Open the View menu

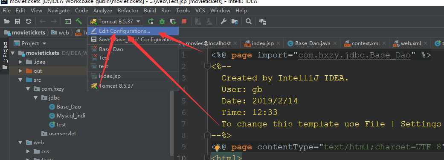pyautogui.click(x=36, y=11)
